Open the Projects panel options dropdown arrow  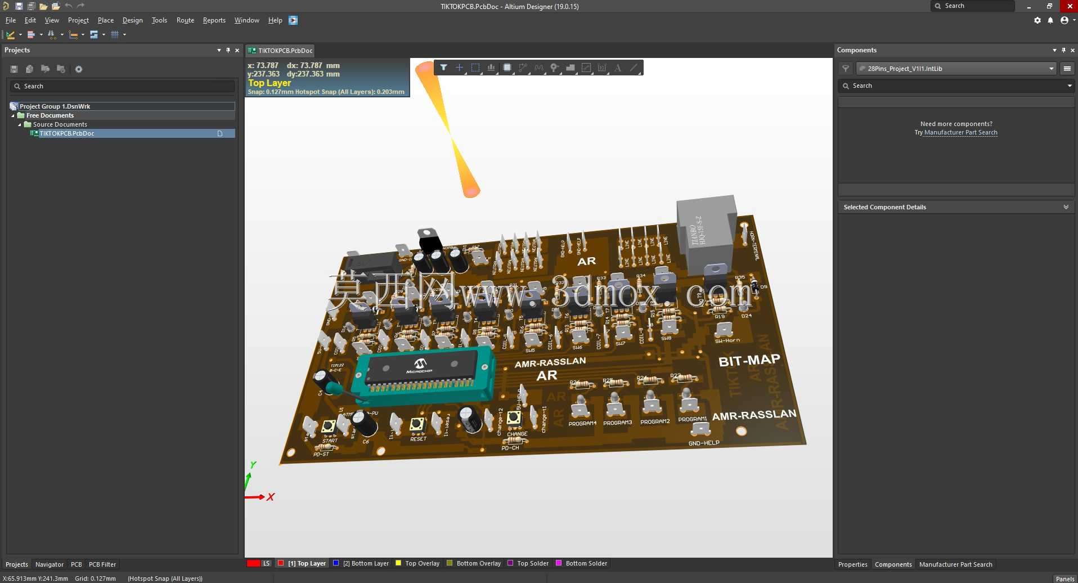coord(219,50)
